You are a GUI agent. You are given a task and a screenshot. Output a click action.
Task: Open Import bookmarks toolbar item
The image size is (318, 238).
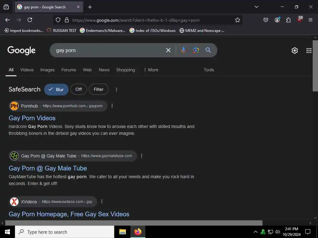pyautogui.click(x=24, y=31)
